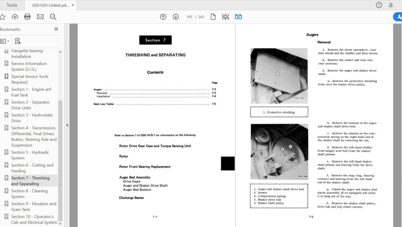
Task: Click the fit-to-page scrolling mode icon
Action: pos(225,17)
